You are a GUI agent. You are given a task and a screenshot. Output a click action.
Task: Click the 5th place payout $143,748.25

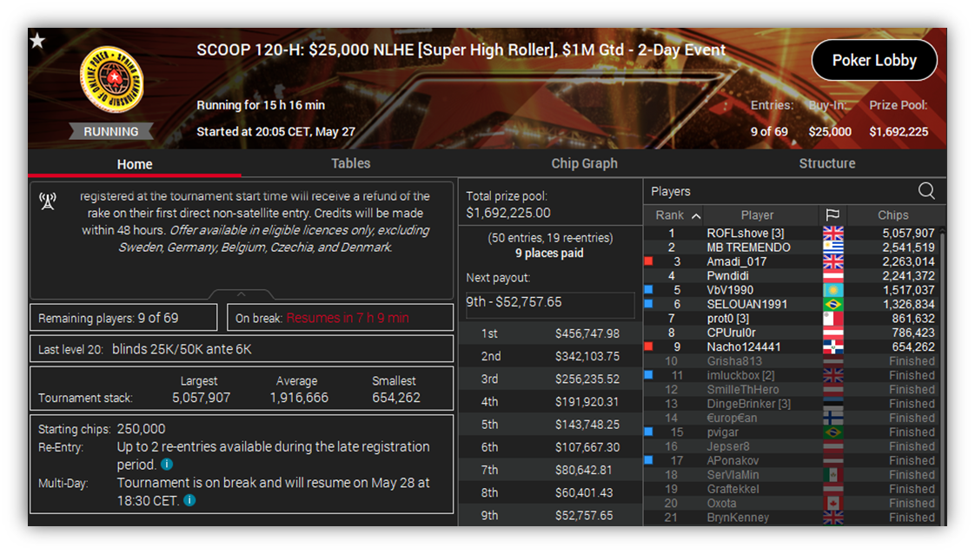[587, 425]
